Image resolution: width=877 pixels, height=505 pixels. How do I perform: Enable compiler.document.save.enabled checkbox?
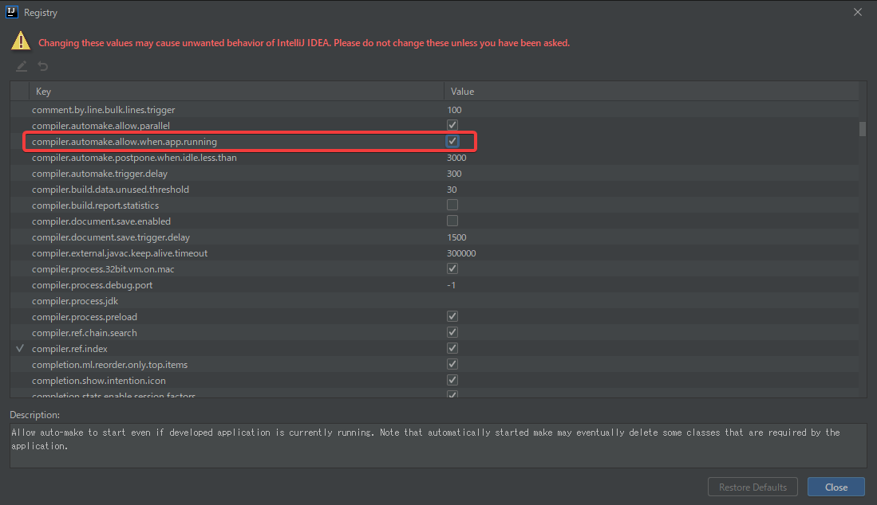(x=452, y=221)
